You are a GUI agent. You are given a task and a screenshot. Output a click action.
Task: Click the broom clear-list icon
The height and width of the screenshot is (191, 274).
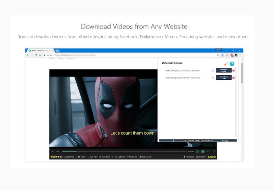click(226, 64)
